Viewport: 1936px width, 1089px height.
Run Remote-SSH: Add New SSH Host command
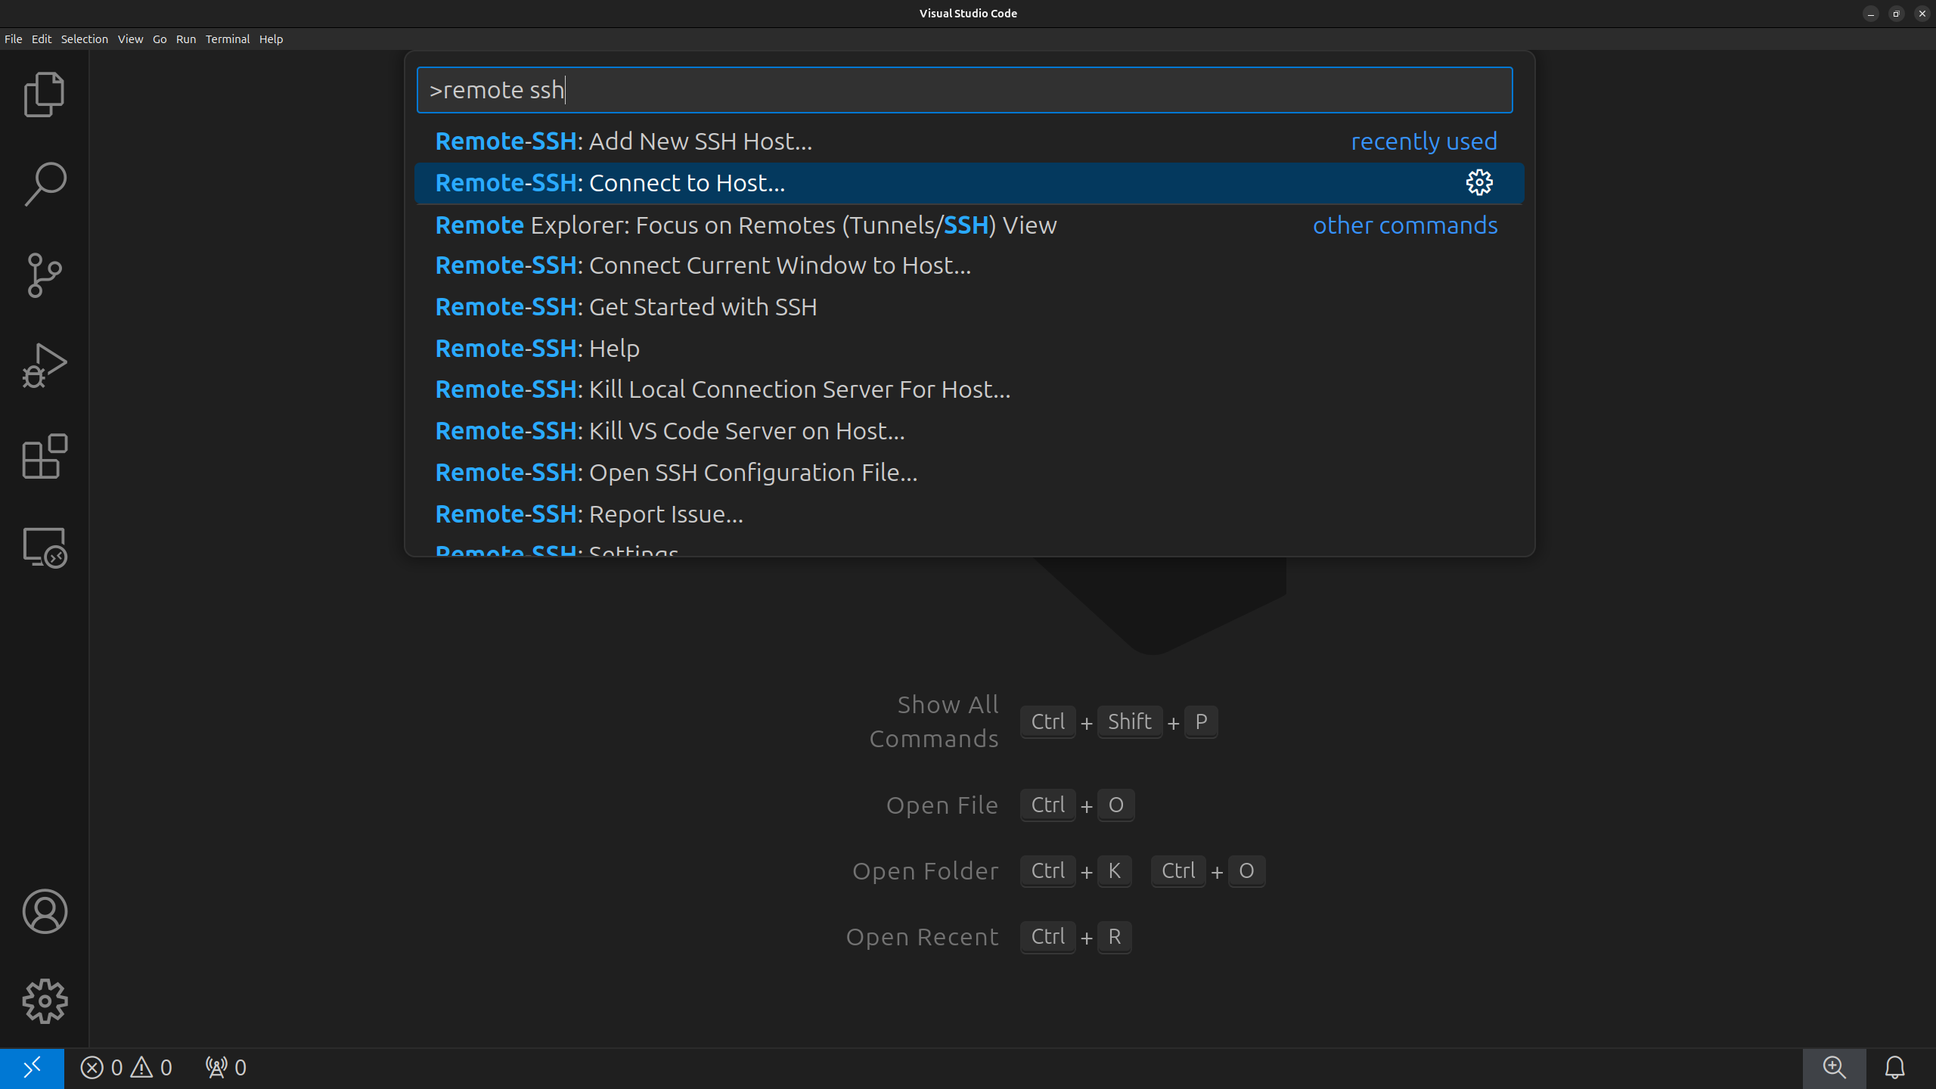point(624,141)
